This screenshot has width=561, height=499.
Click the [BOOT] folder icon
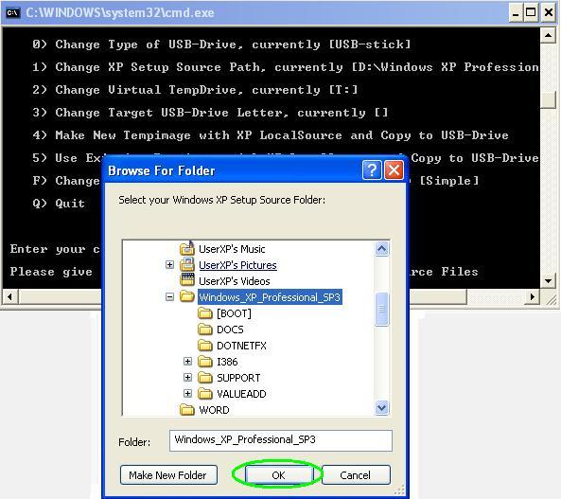(x=205, y=313)
